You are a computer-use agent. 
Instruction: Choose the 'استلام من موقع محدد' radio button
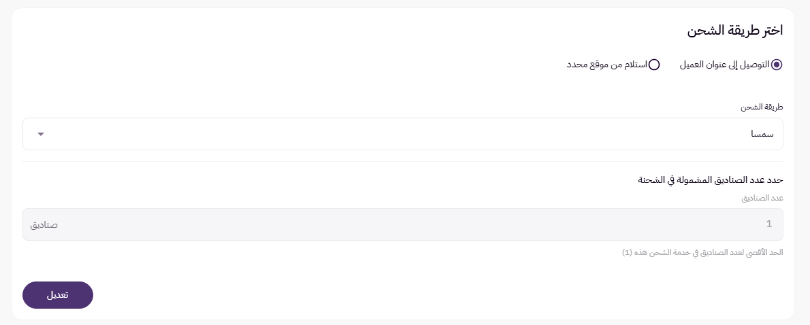point(654,65)
